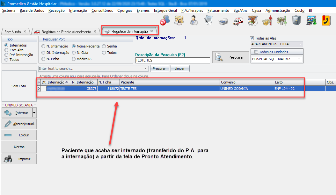
Task: Open the document with pen toolbar icon
Action: (x=208, y=21)
